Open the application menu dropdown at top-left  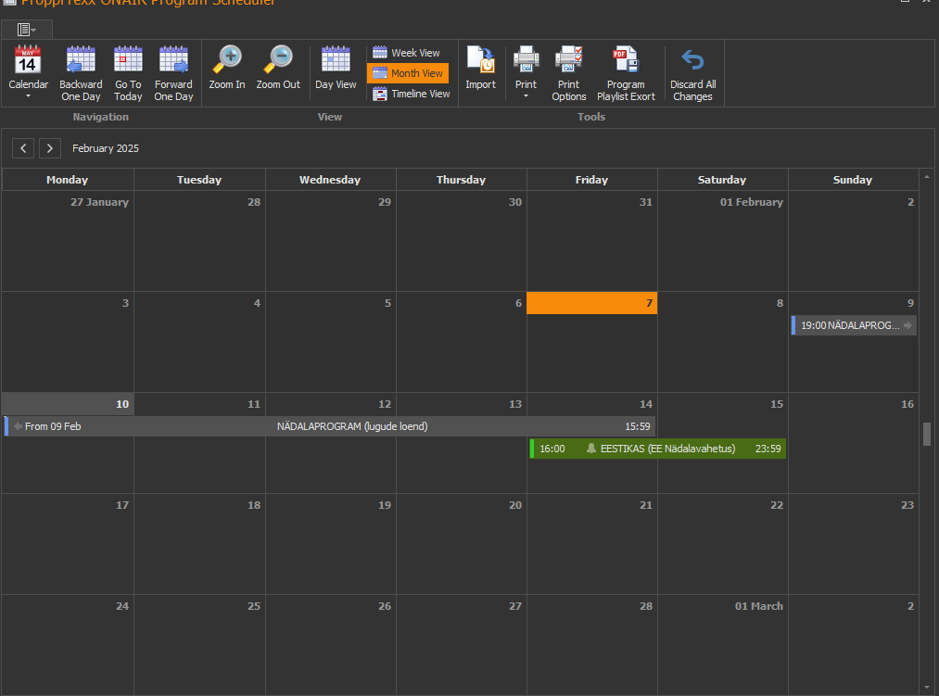pos(27,30)
